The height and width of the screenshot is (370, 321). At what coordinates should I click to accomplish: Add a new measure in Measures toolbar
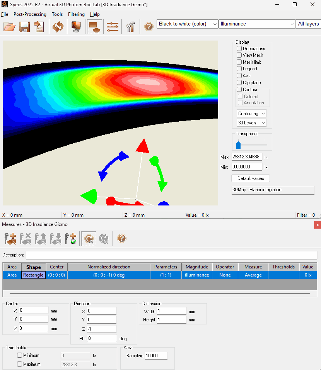[10, 239]
